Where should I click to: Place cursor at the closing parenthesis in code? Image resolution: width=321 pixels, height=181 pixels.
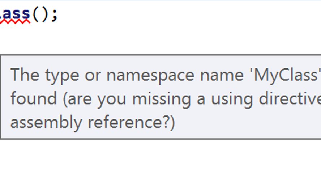pos(44,14)
